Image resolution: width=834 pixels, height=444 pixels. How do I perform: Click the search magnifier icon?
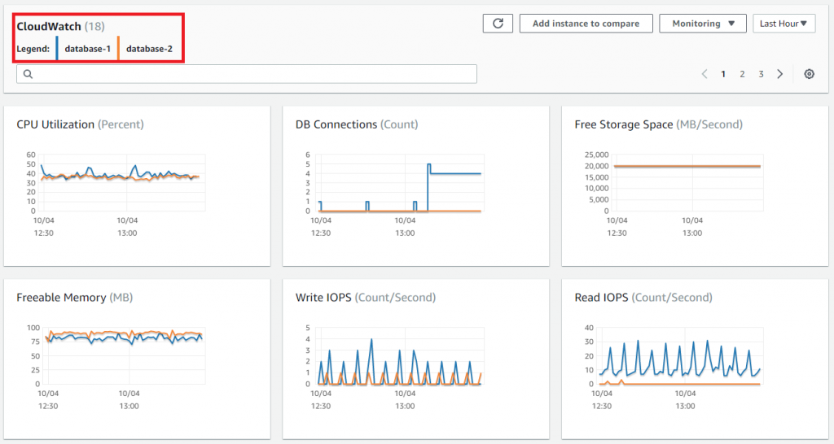click(x=29, y=74)
